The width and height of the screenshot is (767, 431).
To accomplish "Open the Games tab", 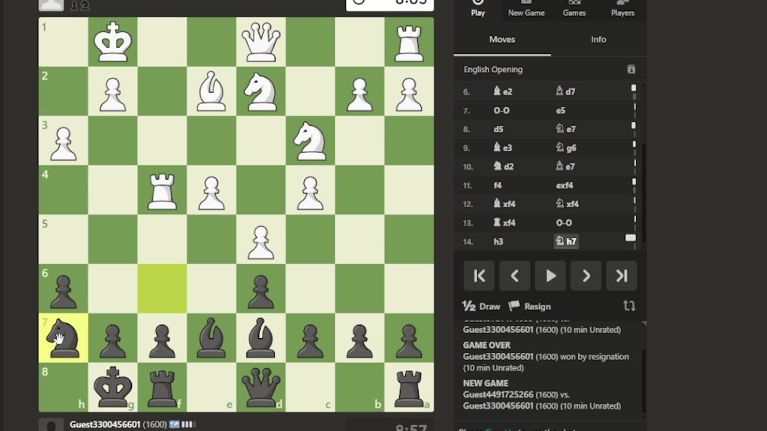I will (574, 9).
